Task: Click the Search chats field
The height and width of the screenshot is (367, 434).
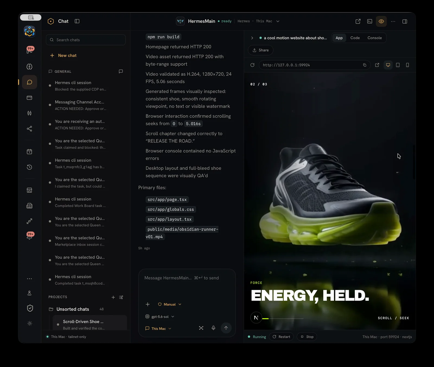Action: (86, 40)
